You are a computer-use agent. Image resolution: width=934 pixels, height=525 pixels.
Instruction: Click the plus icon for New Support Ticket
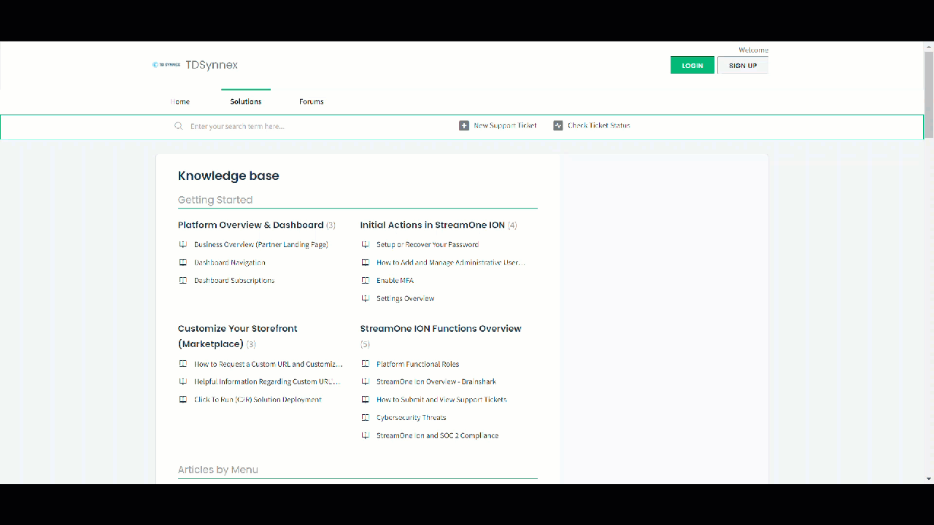pos(464,125)
